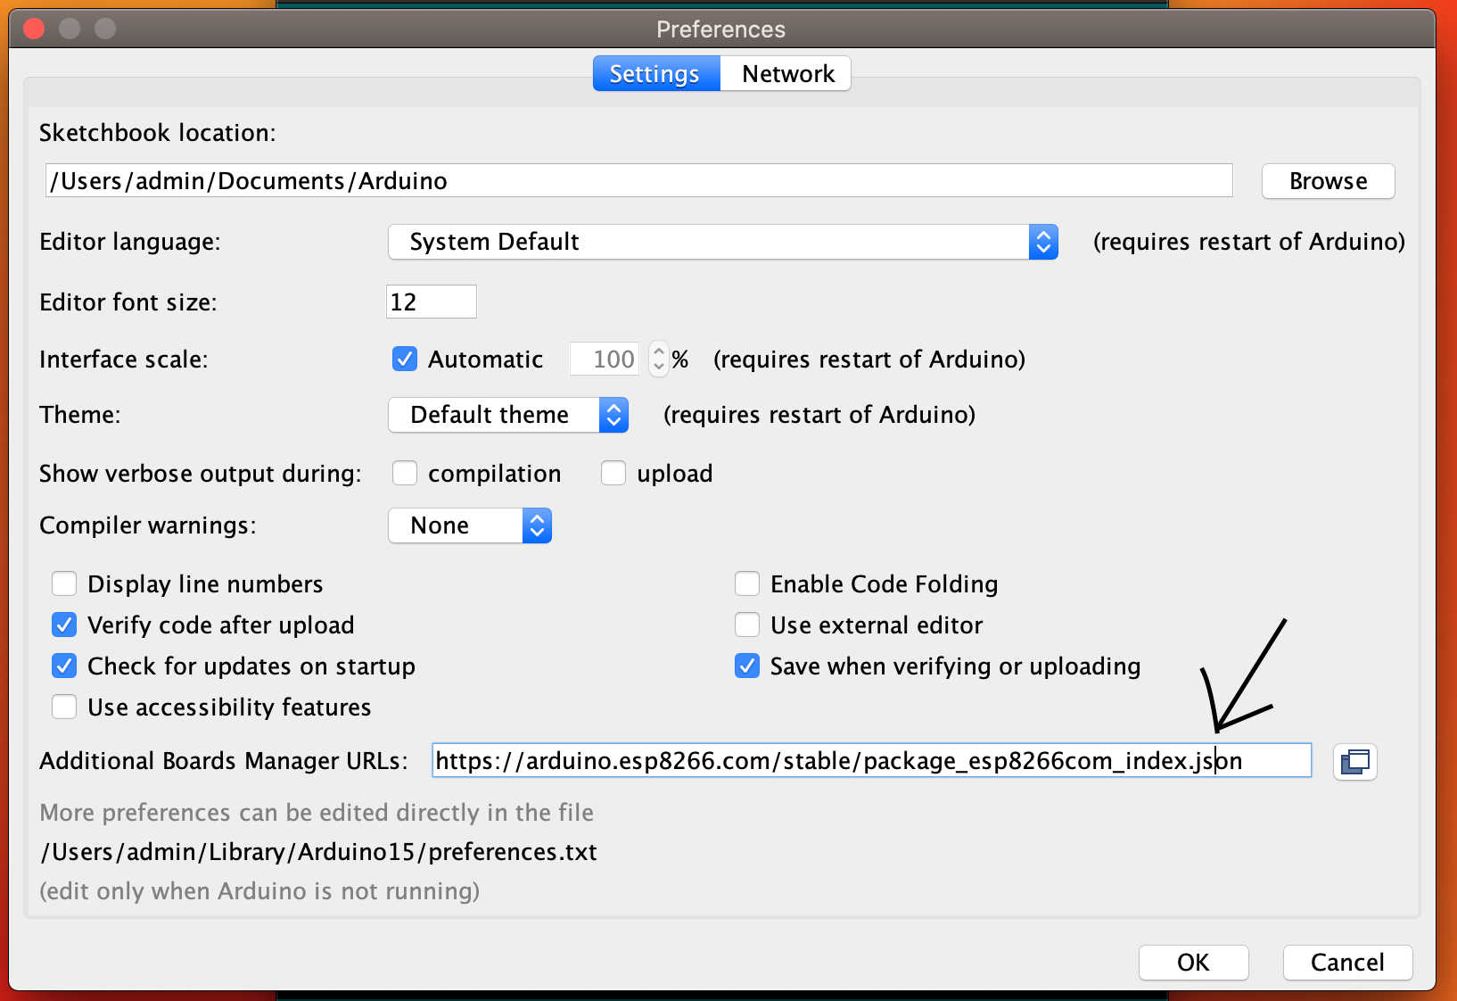Expand the Theme dropdown
1457x1001 pixels.
pos(508,415)
